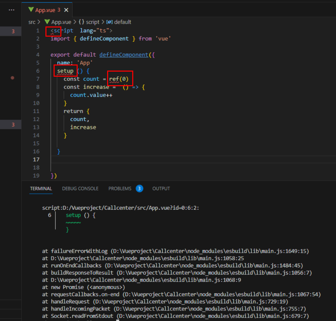The height and width of the screenshot is (321, 336).
Task: Click handleIncomingPacket stack trace line
Action: click(174, 309)
